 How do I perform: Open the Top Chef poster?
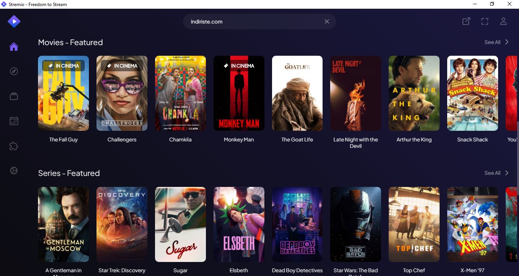pos(414,224)
